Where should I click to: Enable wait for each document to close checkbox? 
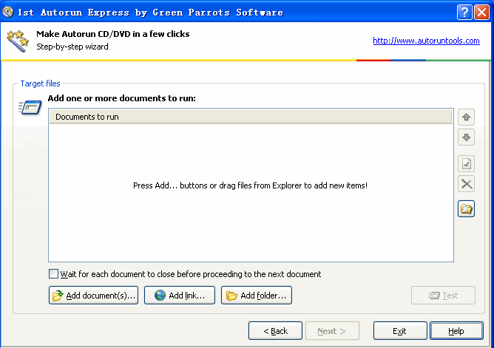(53, 273)
